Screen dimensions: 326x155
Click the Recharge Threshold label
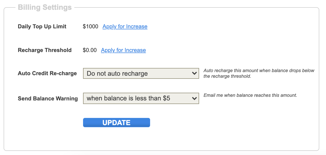(45, 50)
